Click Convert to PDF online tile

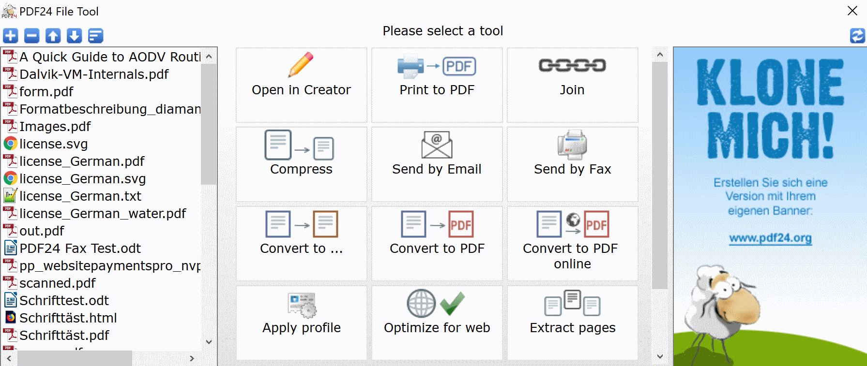coord(573,243)
